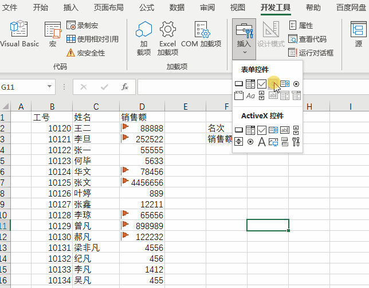Open Excel 加载项 gear button
The width and height of the screenshot is (369, 288).
(x=167, y=38)
